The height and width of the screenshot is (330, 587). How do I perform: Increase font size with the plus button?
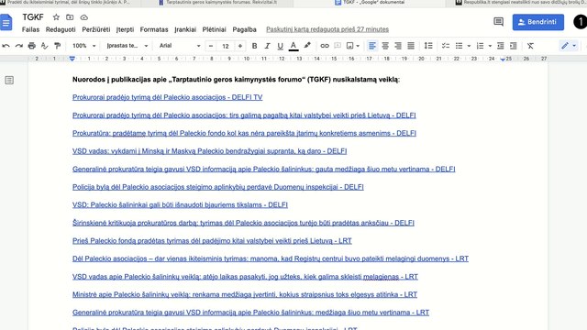tap(240, 46)
